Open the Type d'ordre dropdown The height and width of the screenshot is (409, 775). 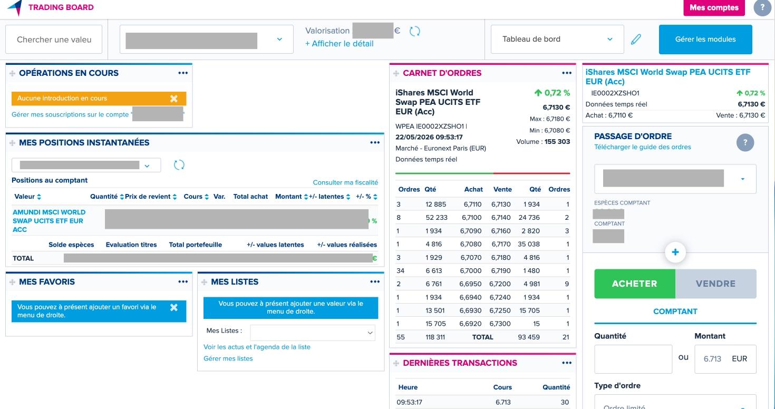click(675, 403)
